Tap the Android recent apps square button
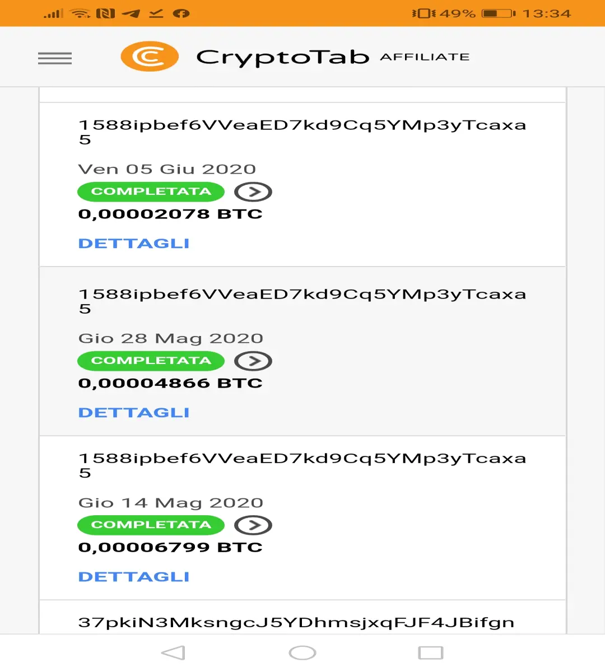Viewport: 605px width, 672px height. tap(431, 653)
